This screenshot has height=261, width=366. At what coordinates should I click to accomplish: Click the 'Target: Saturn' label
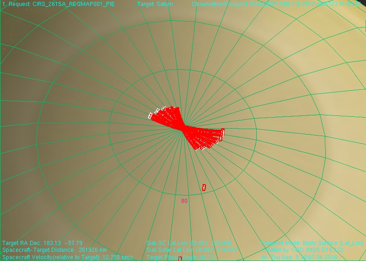[155, 4]
